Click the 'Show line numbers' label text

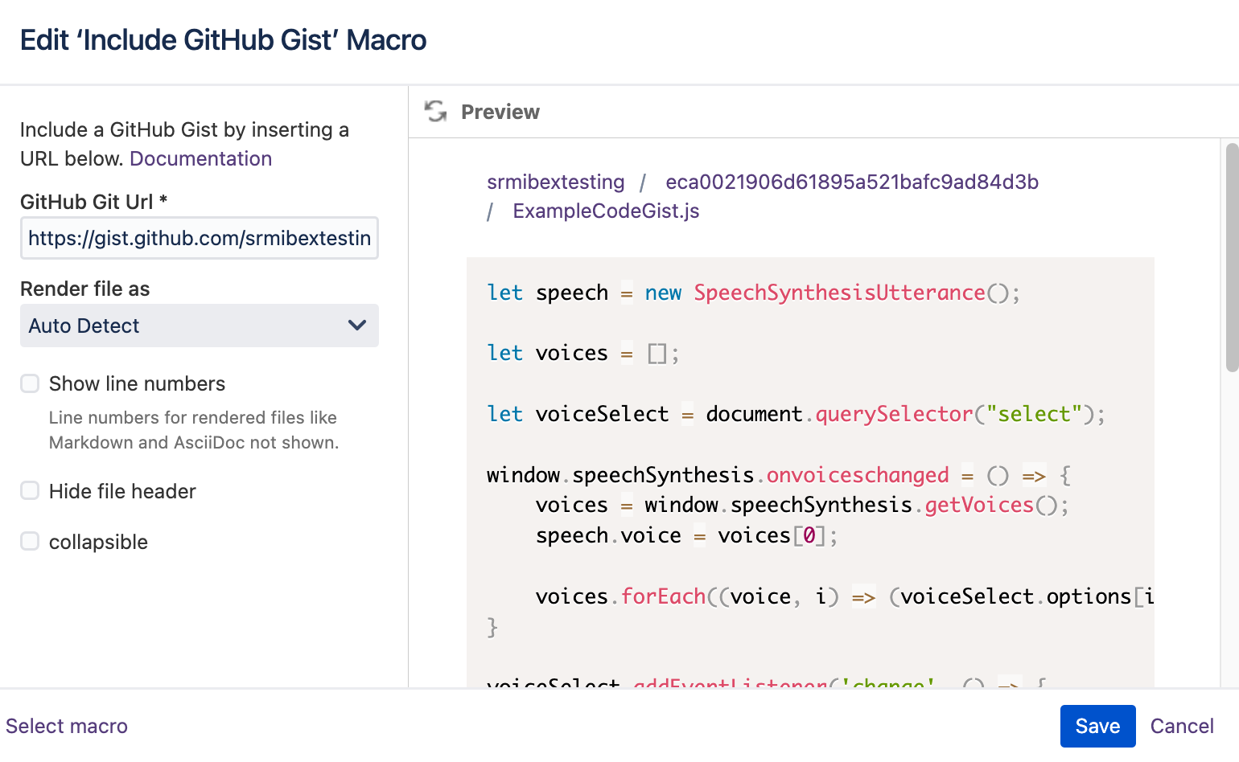coord(137,383)
